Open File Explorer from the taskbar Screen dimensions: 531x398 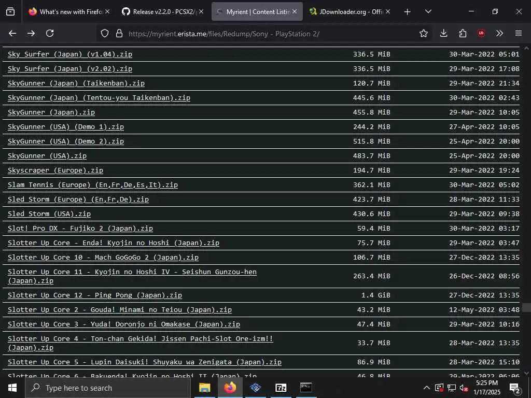[204, 388]
